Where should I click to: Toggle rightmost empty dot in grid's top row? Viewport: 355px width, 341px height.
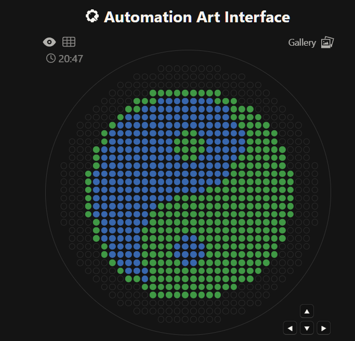(x=217, y=69)
